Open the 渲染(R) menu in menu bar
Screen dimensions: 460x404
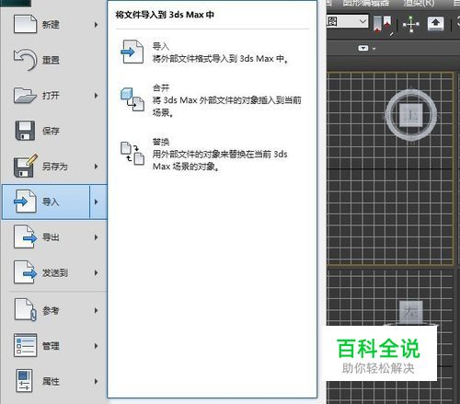(x=419, y=3)
